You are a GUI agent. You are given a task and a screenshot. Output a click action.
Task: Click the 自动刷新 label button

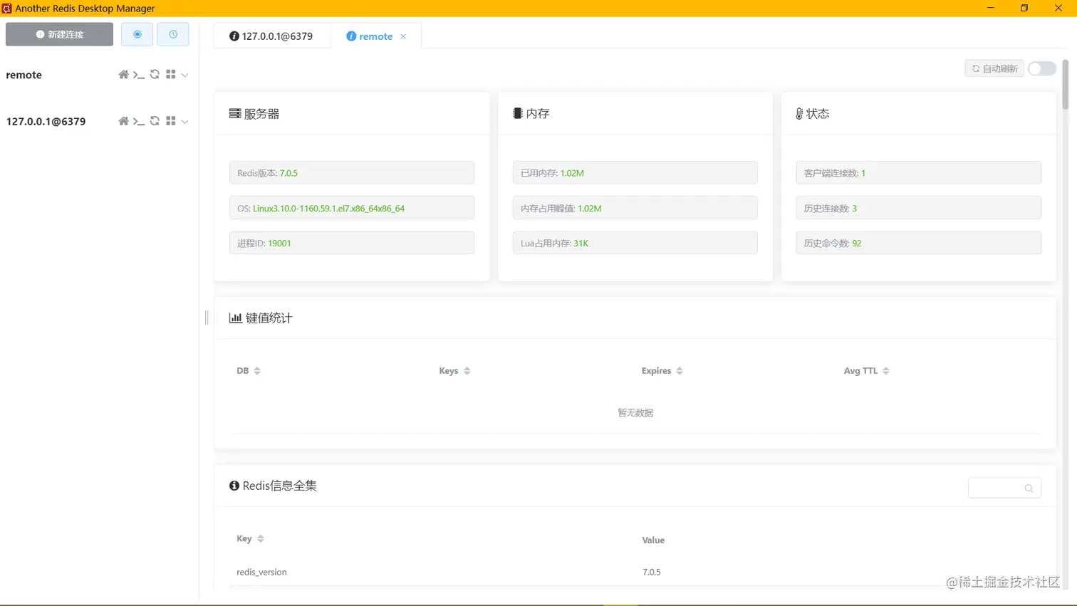[x=994, y=68]
